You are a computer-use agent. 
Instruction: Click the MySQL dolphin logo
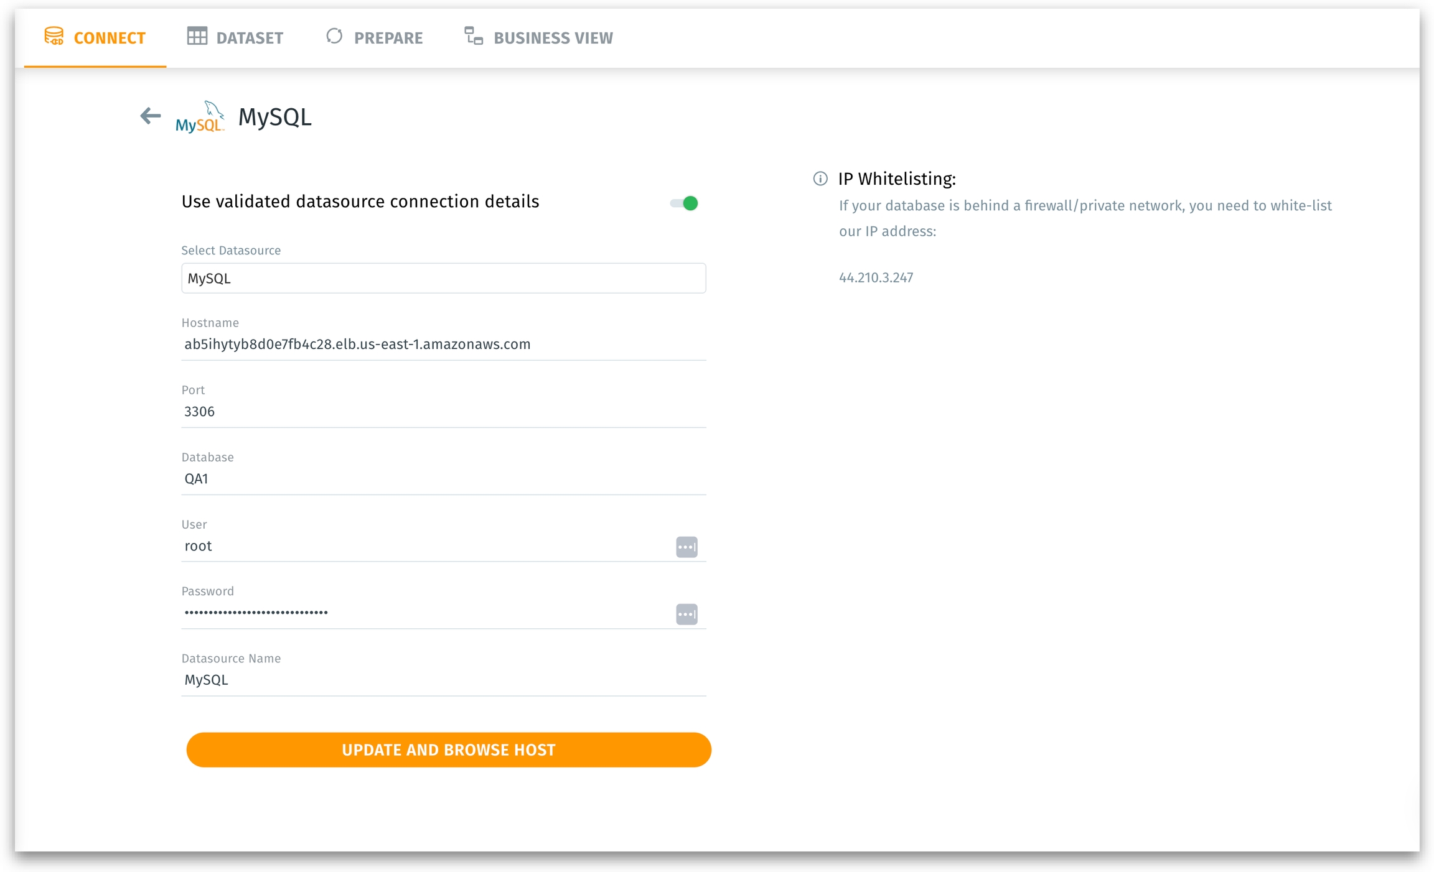tap(199, 117)
